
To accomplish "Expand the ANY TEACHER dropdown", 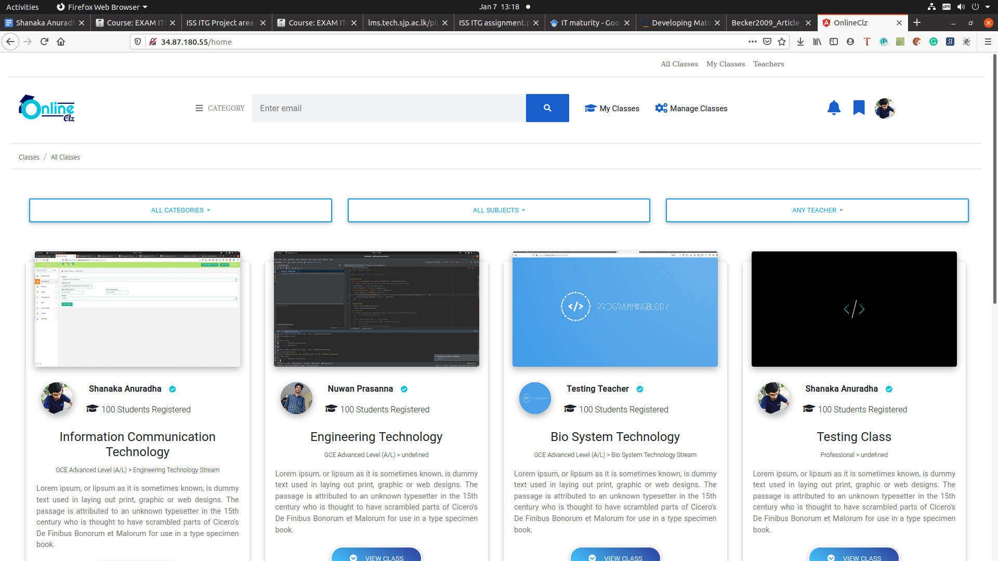I will tap(817, 210).
